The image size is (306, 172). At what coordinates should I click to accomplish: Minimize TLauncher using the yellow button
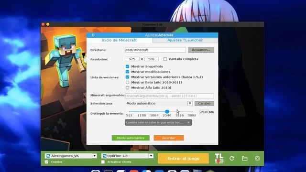point(48,24)
